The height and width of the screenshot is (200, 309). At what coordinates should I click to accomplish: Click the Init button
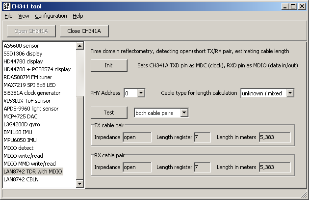click(109, 65)
